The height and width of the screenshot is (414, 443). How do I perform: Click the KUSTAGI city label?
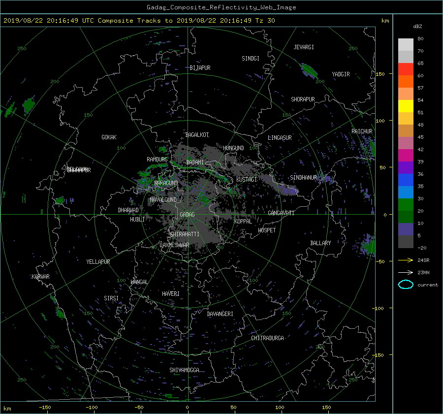247,180
